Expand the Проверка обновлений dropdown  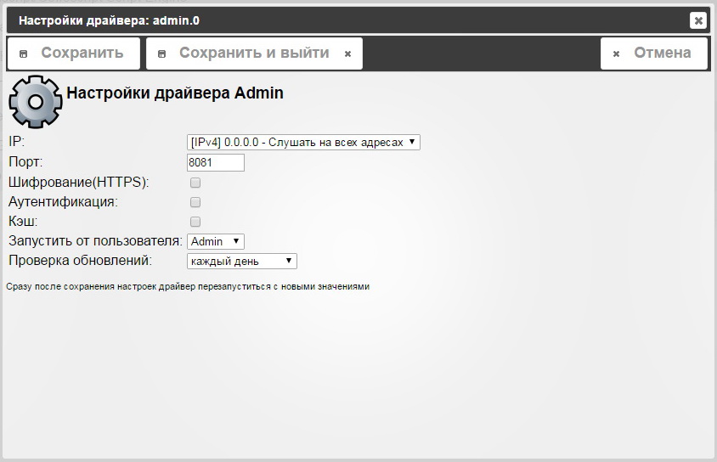click(x=242, y=261)
